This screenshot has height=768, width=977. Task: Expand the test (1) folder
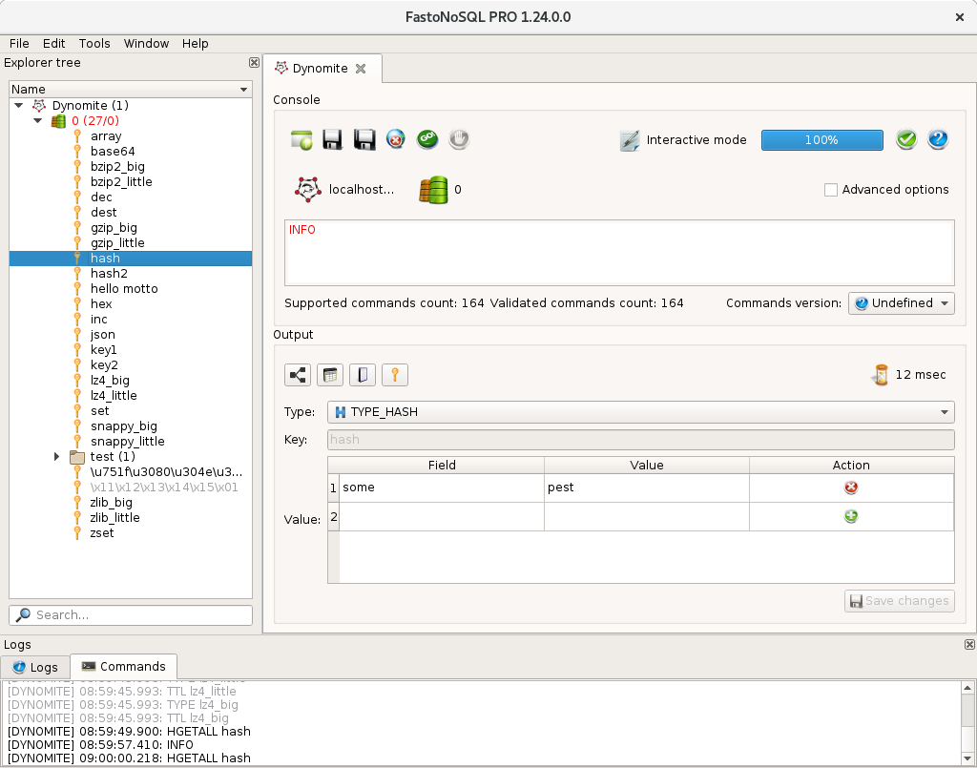pos(56,457)
